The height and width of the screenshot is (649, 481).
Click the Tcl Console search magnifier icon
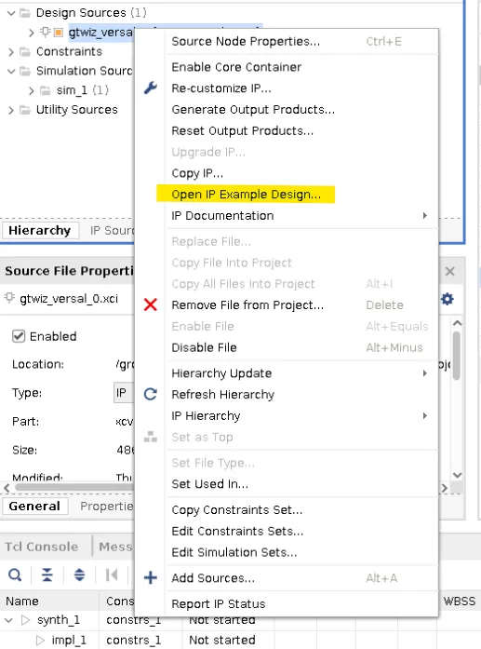(15, 575)
